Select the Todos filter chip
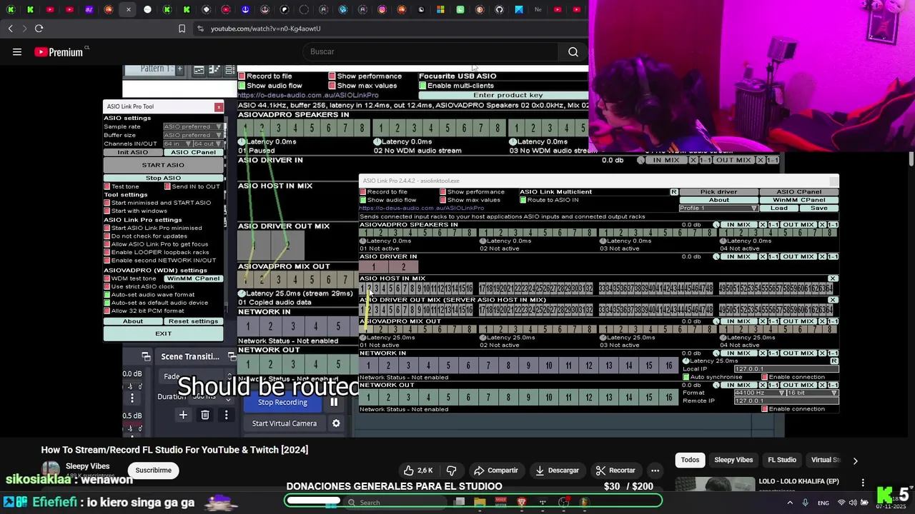This screenshot has height=514, width=915. click(x=690, y=460)
